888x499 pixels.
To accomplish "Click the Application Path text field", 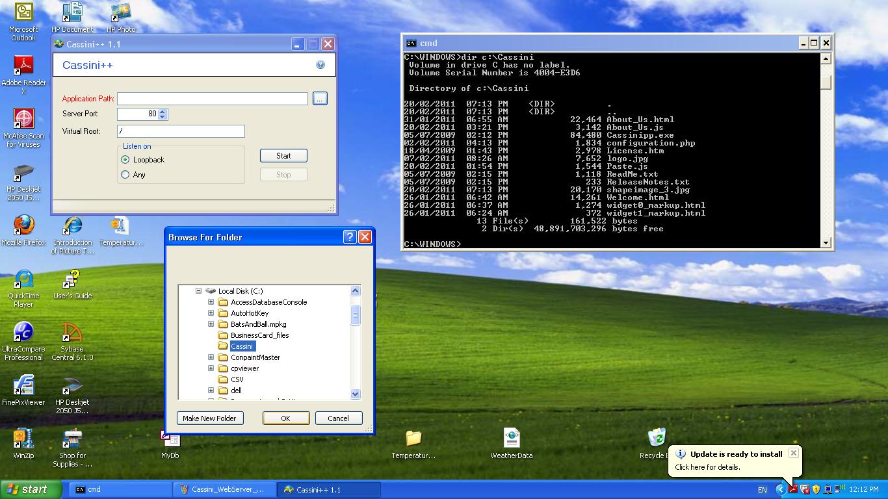I will coord(212,99).
